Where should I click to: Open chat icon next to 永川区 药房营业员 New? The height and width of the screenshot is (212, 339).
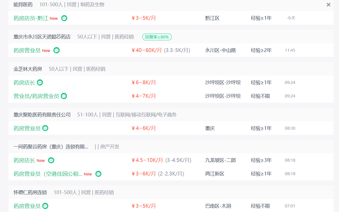point(56,50)
